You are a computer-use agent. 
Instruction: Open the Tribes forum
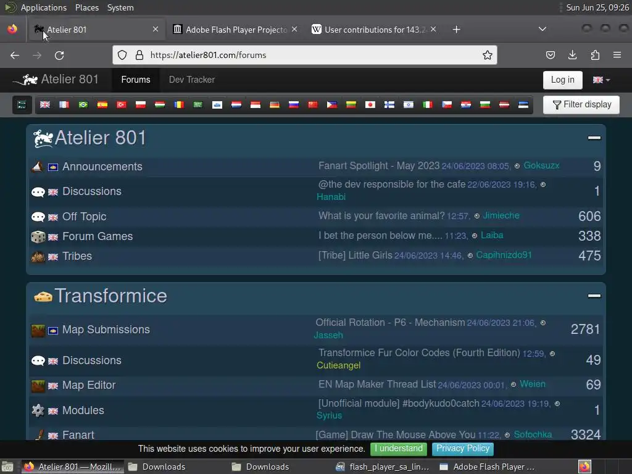point(77,256)
